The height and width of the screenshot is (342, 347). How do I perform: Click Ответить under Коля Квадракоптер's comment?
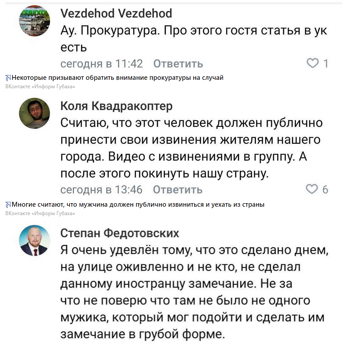[178, 190]
